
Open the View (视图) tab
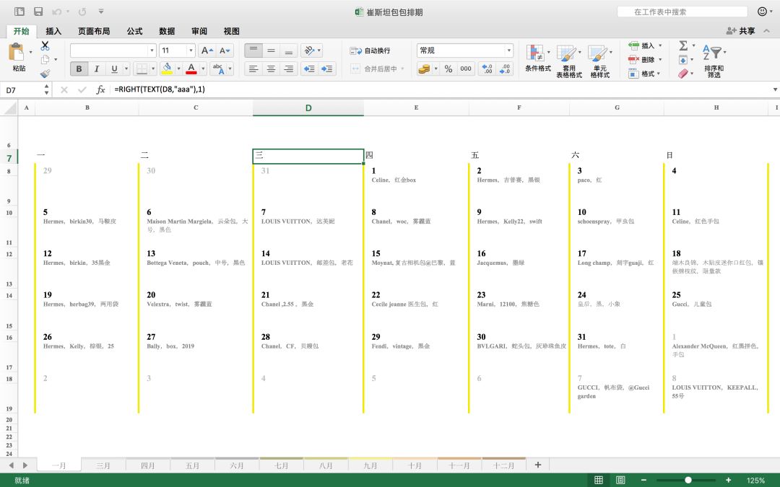(x=231, y=31)
